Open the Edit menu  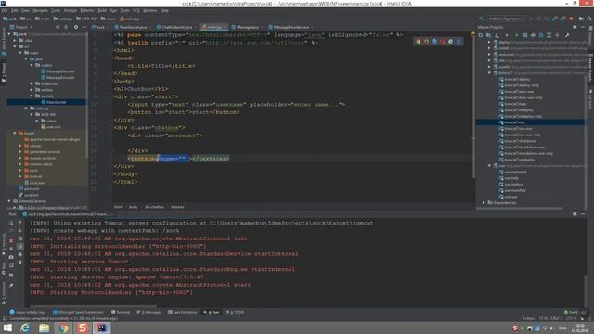click(x=15, y=10)
